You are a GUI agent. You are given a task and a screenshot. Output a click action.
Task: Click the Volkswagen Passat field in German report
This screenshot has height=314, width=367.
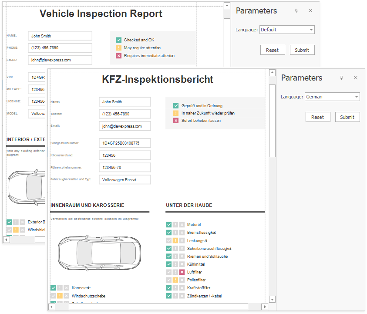tap(125, 179)
